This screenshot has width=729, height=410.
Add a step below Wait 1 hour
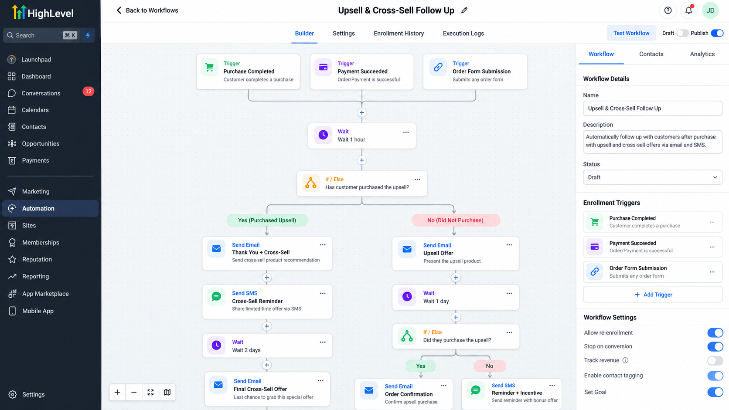click(x=362, y=160)
